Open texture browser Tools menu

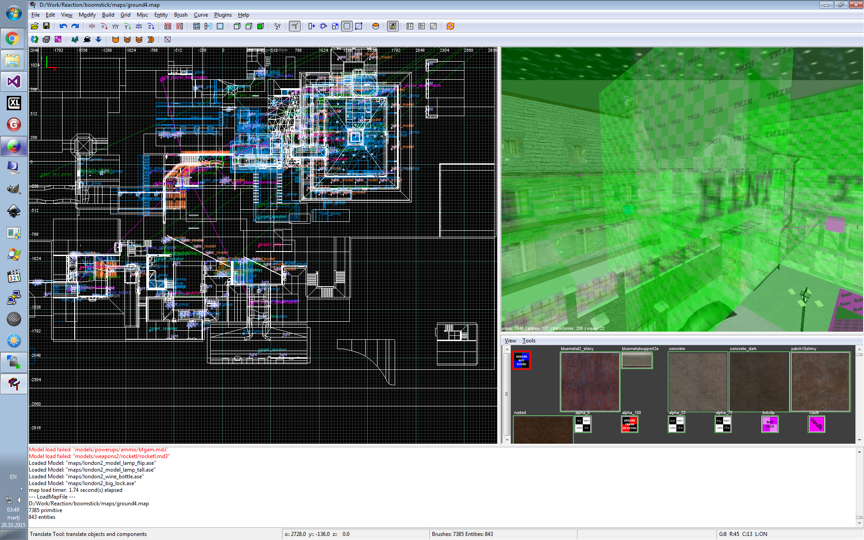point(529,341)
